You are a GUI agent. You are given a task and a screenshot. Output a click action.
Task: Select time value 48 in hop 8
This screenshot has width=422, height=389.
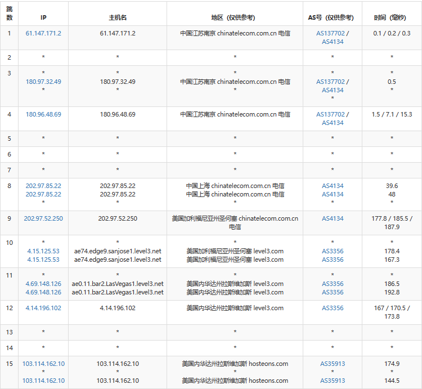pos(392,194)
